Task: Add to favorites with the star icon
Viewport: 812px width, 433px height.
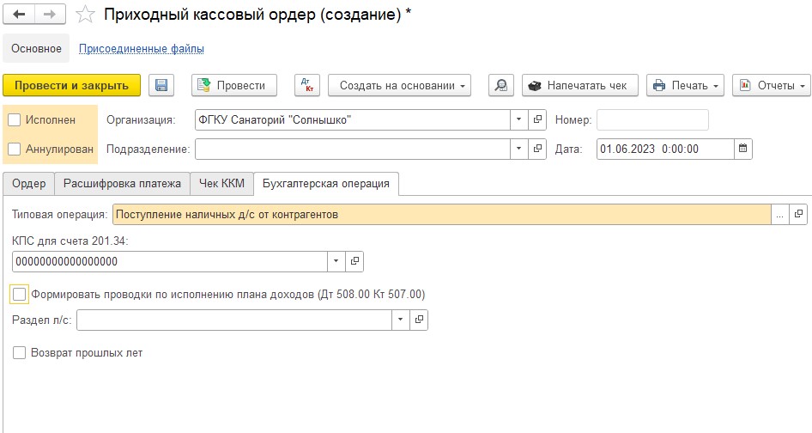Action: (85, 15)
